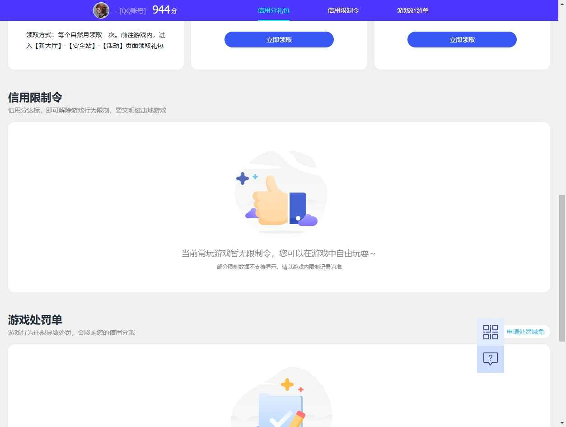This screenshot has width=566, height=427.
Task: Click 立即领取 button in right card
Action: [x=462, y=40]
